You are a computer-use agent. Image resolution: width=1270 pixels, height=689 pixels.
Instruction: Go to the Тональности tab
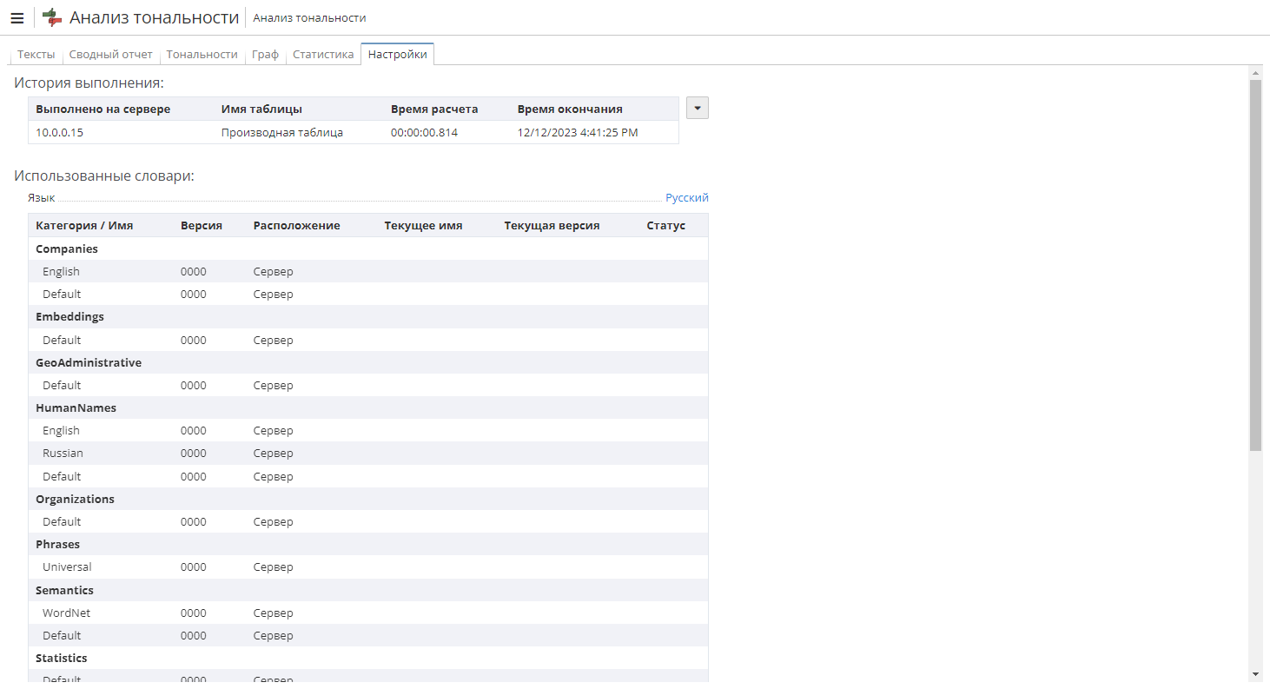pos(202,54)
